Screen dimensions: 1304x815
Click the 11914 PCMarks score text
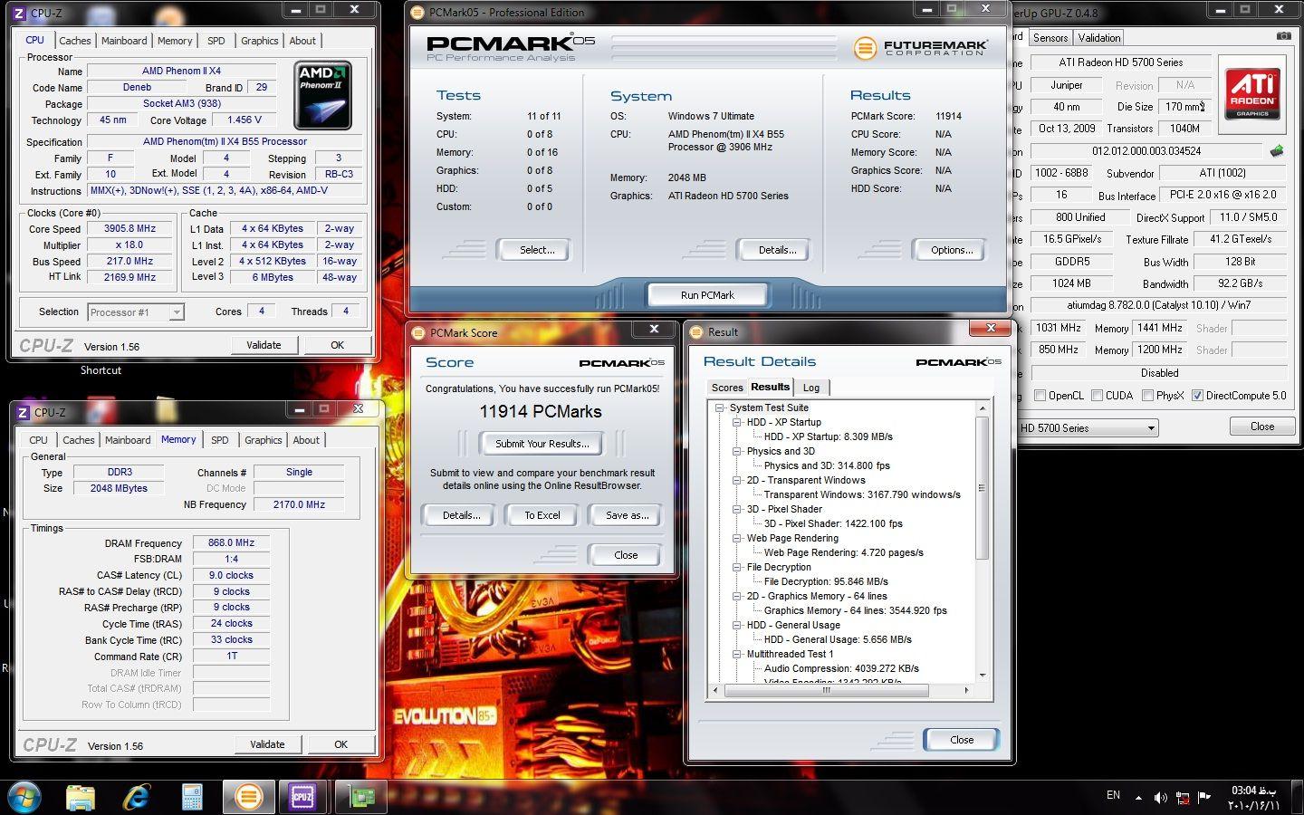pos(541,412)
